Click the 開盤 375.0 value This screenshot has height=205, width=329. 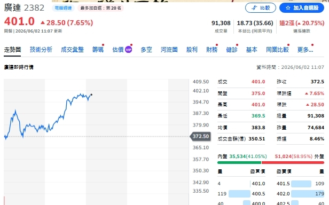point(258,93)
